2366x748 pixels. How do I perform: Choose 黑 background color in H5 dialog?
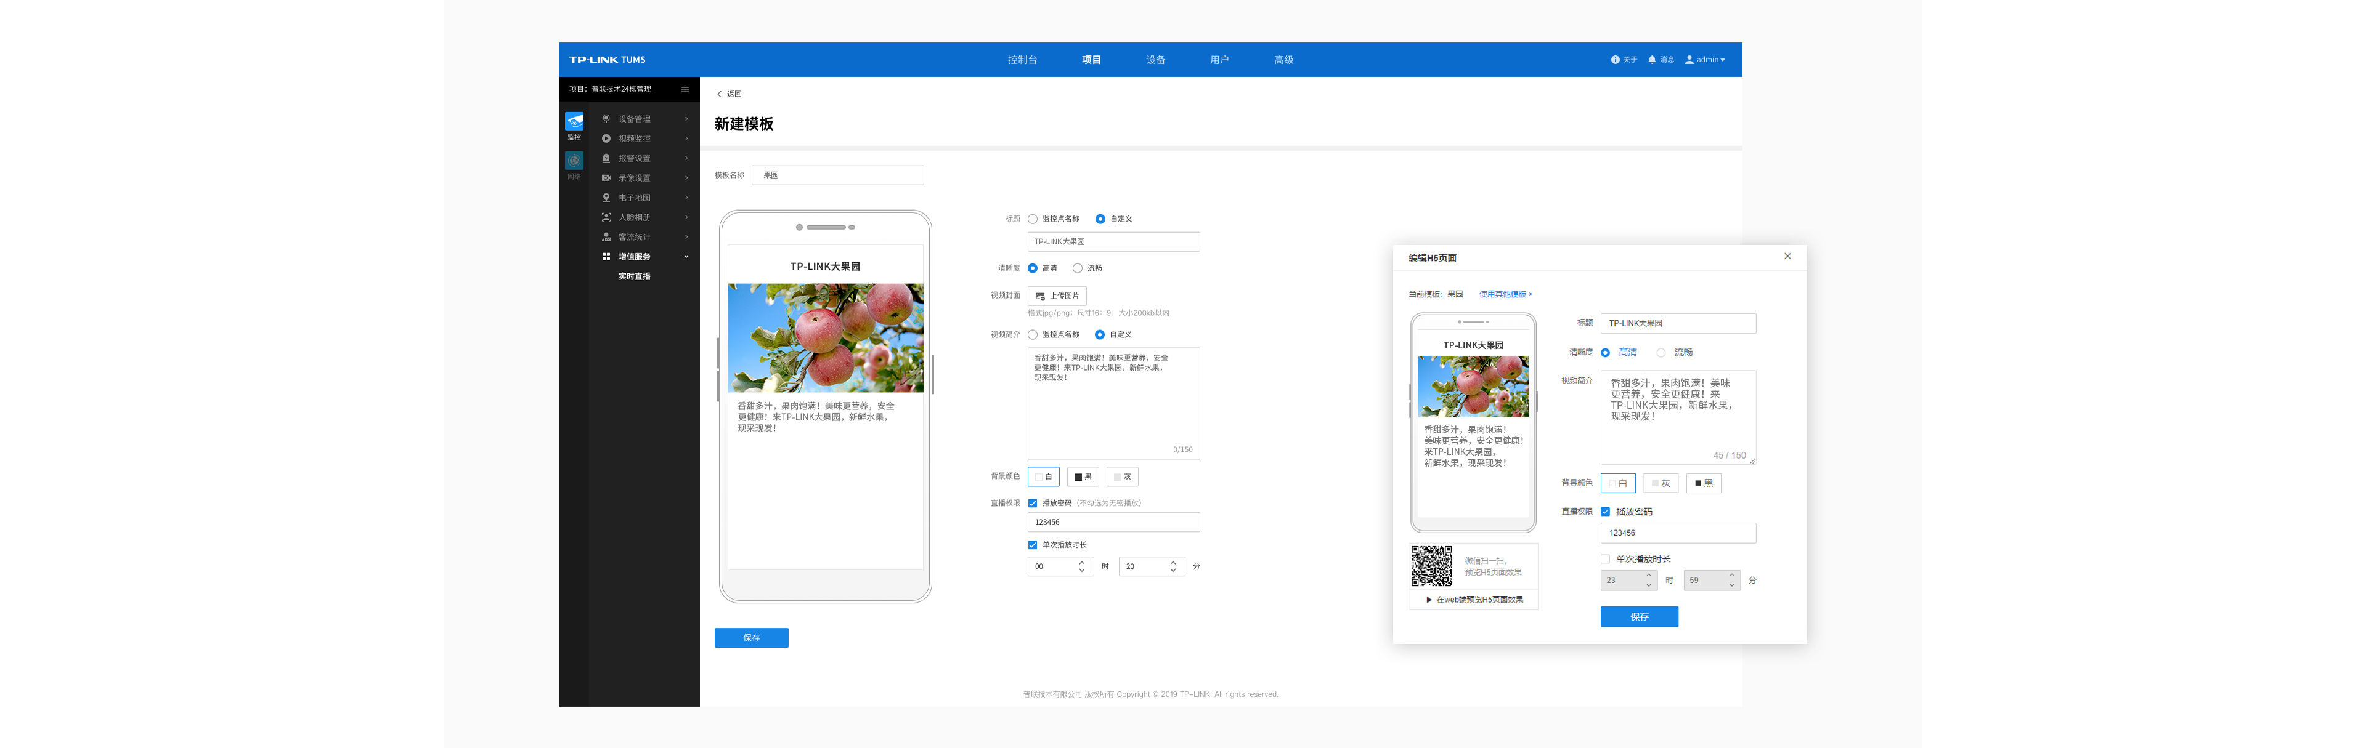pyautogui.click(x=1704, y=484)
